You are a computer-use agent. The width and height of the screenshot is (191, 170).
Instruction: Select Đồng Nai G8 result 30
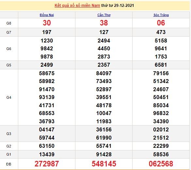(x=47, y=23)
